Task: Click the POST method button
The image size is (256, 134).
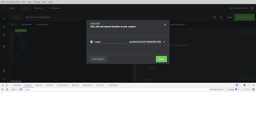Action: [x=16, y=18]
